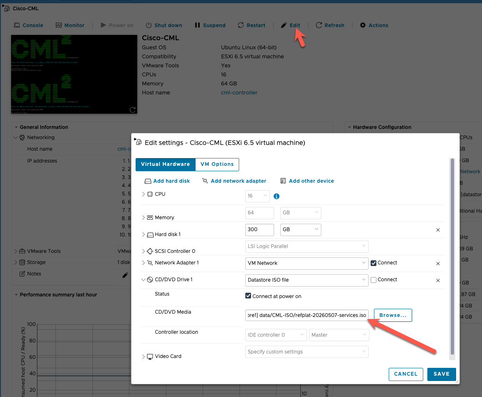Suspend the Cisco-CML virtual machine
This screenshot has height=397, width=482.
pos(210,25)
